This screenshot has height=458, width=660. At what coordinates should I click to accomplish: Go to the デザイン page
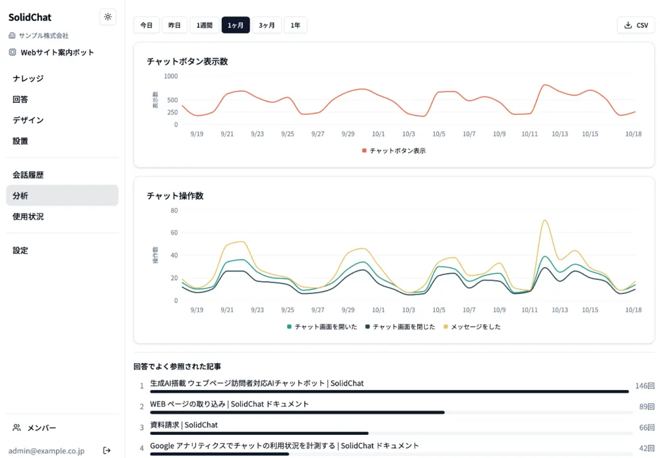click(x=62, y=120)
